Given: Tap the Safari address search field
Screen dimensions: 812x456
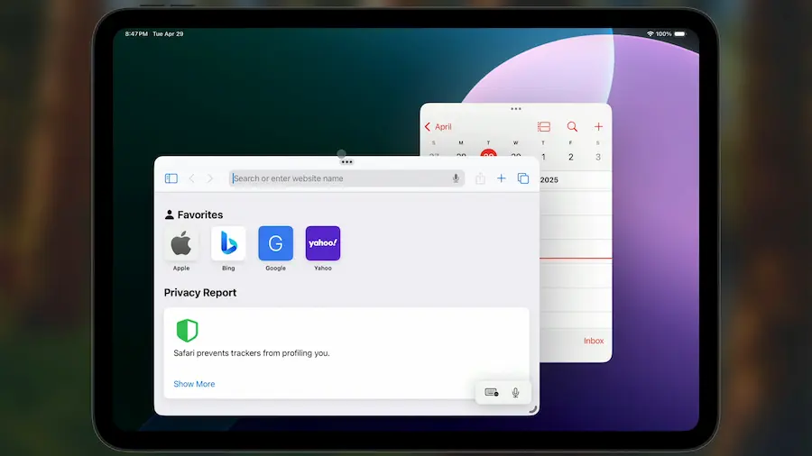Looking at the screenshot, I should click(x=338, y=178).
